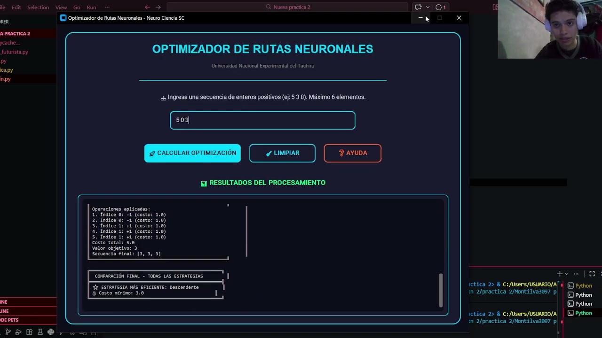
Task: Click the AYUDA button
Action: [352, 153]
